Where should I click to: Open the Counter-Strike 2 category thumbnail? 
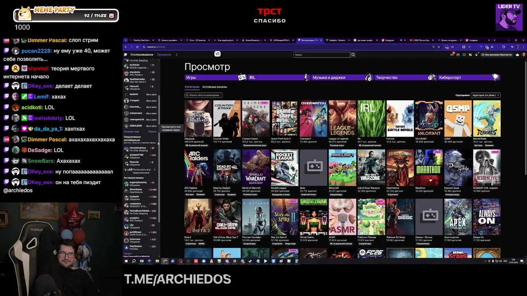tap(227, 118)
